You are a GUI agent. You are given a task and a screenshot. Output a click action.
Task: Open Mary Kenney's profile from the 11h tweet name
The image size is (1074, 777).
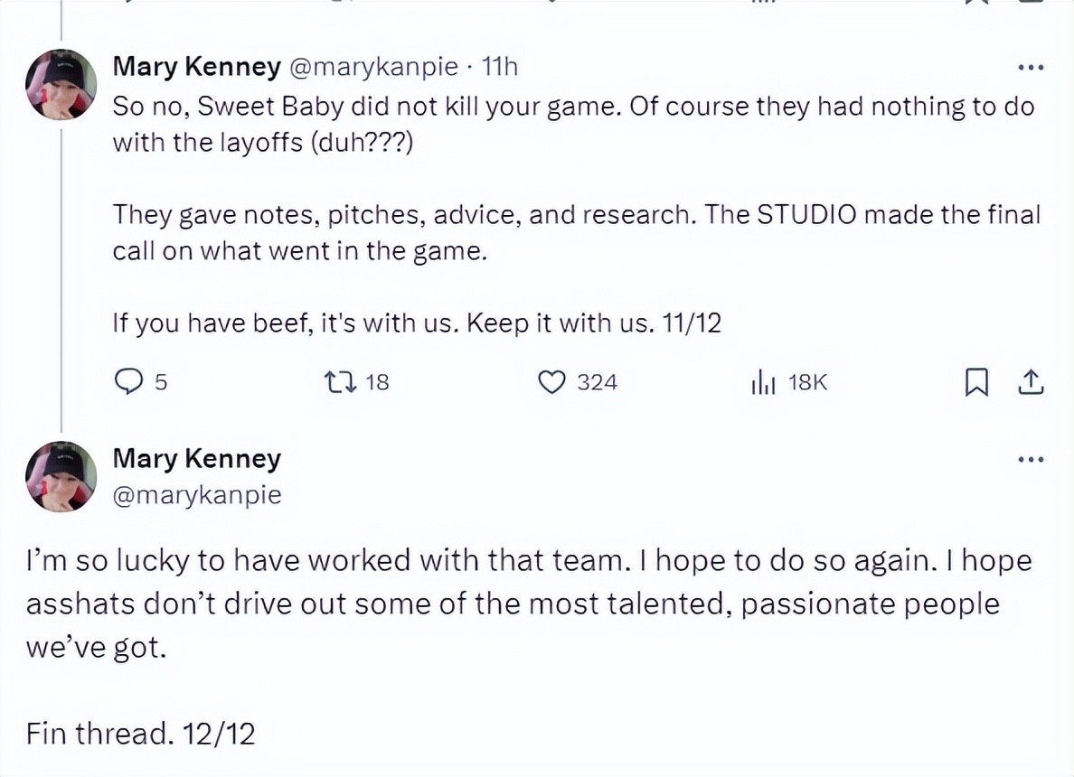pyautogui.click(x=196, y=66)
